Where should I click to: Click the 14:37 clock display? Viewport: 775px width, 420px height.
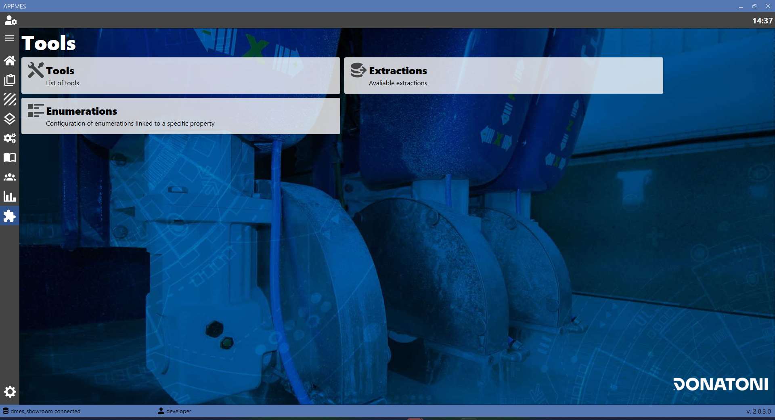[x=762, y=21]
